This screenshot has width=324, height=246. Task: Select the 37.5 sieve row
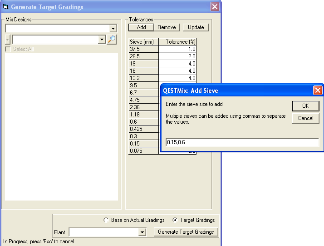(x=143, y=49)
